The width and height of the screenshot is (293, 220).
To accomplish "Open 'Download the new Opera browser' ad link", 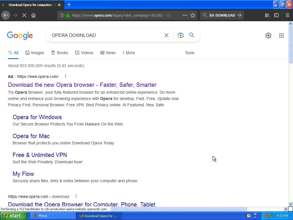I will point(82,85).
